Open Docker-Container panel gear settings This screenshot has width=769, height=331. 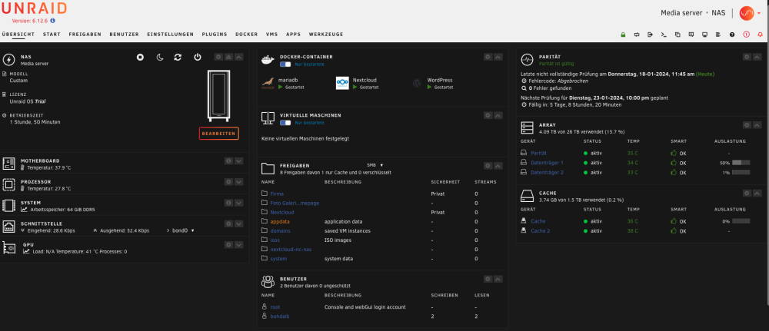(488, 58)
